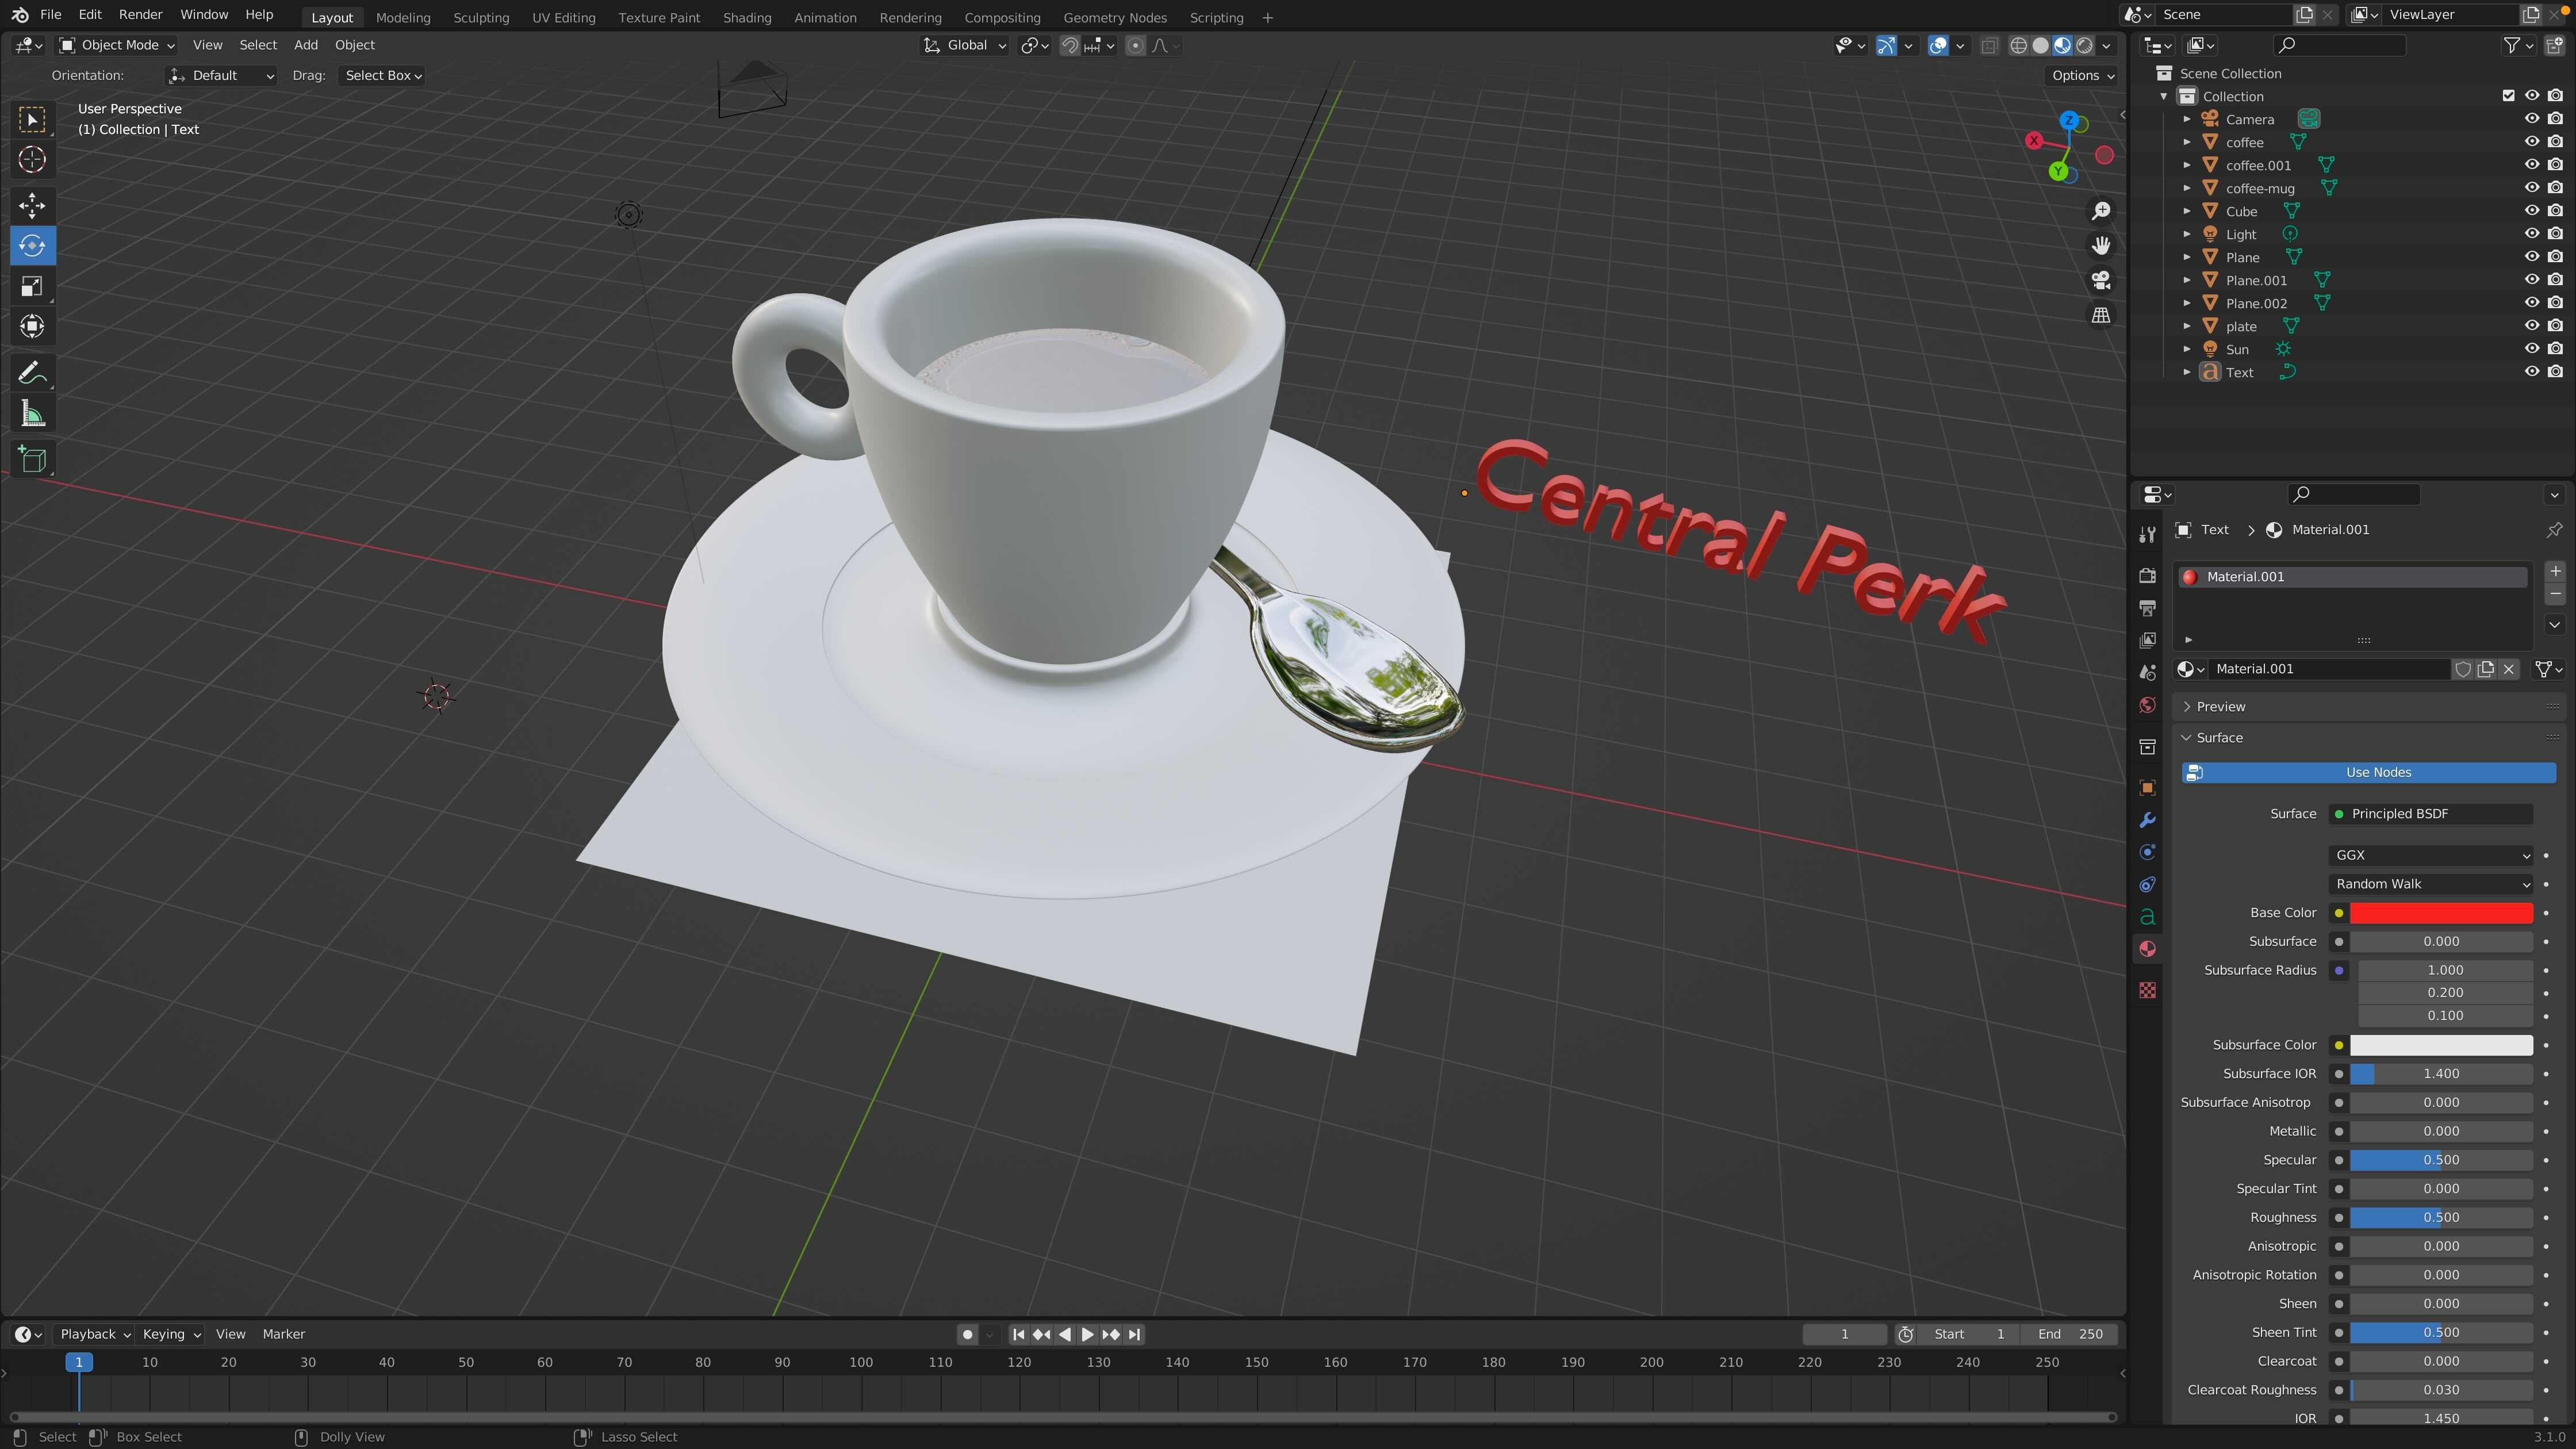Select the Move tool in toolbar
Screen dimensions: 2576x1449
32,205
